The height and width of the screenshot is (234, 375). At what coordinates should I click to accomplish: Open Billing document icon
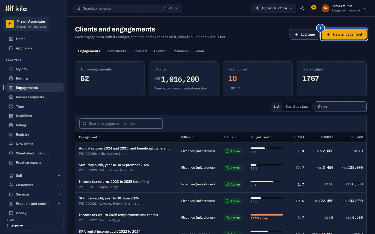(x=11, y=125)
